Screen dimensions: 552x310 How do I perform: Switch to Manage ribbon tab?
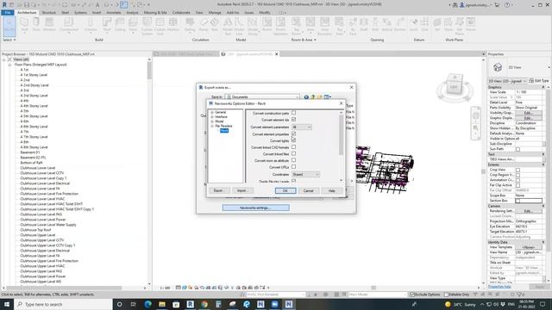[x=215, y=12]
